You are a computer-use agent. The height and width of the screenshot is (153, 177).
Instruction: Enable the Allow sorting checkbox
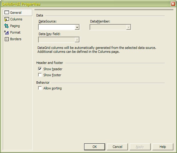(40, 88)
